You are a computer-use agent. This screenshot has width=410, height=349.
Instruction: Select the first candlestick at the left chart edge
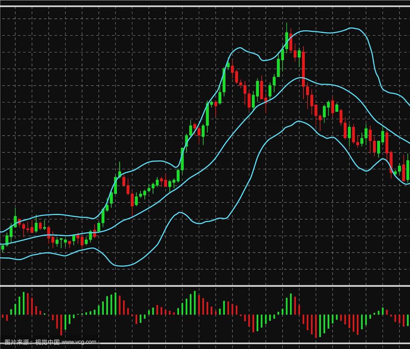tap(3, 247)
